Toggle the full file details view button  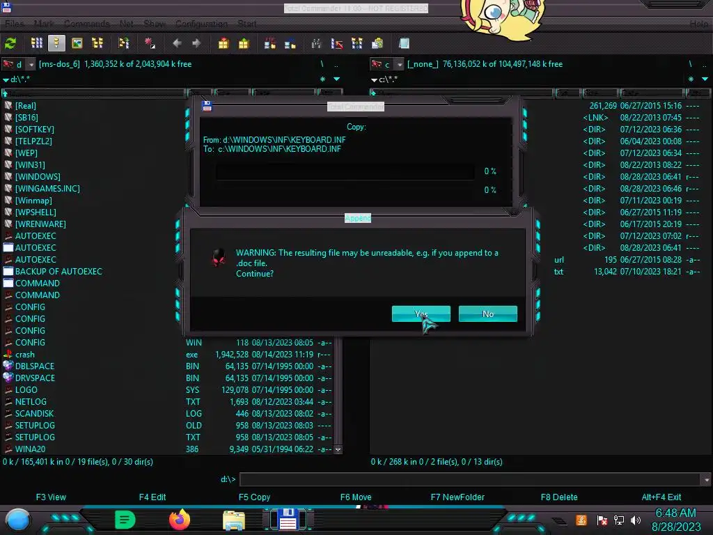click(x=57, y=44)
